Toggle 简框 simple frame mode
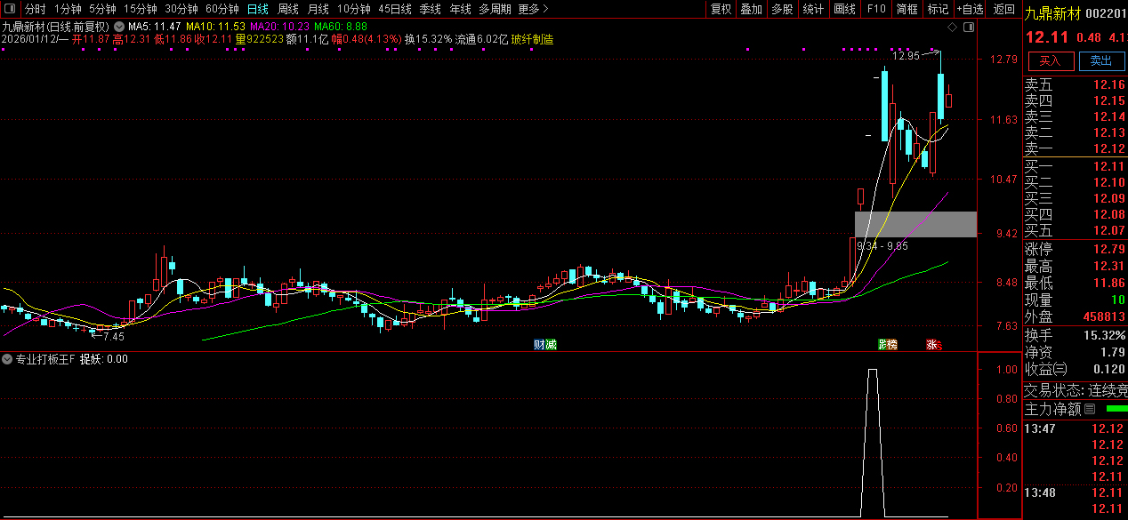 click(x=907, y=9)
